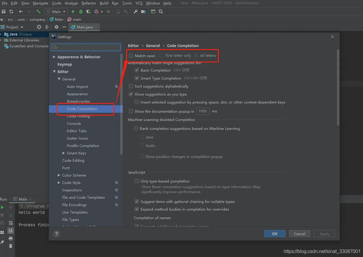Click the Build project hammer icon

click(x=38, y=12)
